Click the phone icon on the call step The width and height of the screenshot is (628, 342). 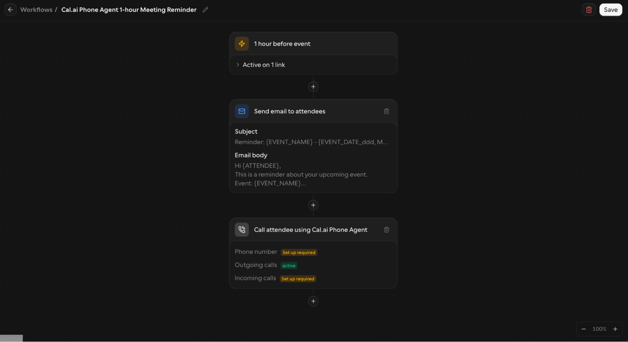(242, 230)
